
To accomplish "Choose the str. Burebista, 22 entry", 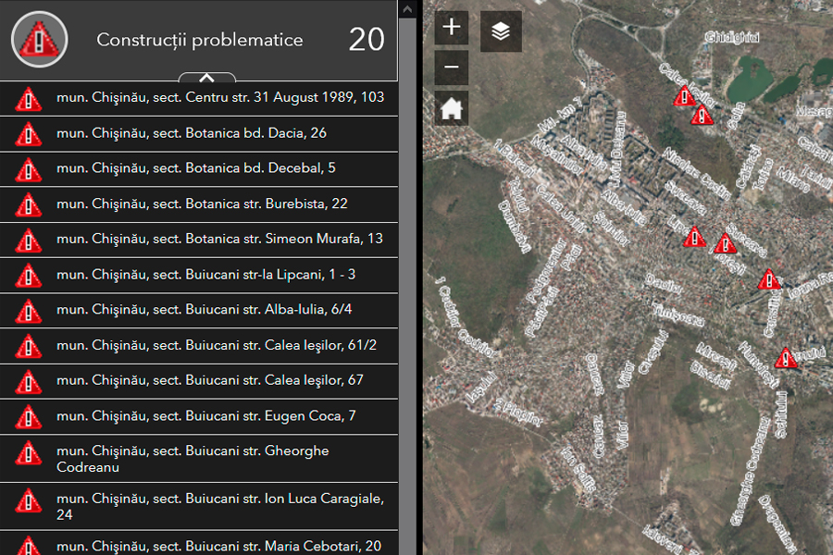I will pos(202,203).
